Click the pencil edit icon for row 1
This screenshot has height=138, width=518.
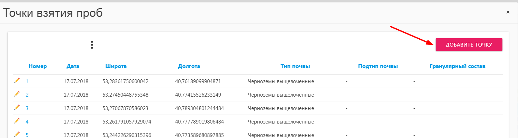[17, 81]
